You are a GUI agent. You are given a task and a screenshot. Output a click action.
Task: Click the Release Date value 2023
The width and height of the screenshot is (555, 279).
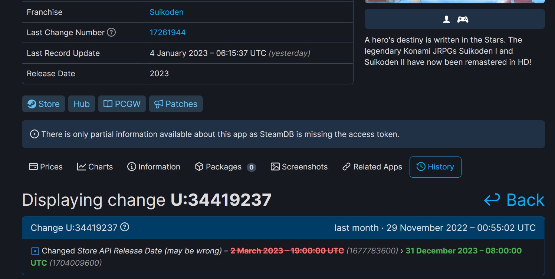pos(159,74)
